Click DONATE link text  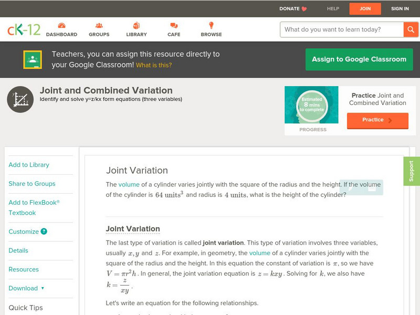pos(289,9)
